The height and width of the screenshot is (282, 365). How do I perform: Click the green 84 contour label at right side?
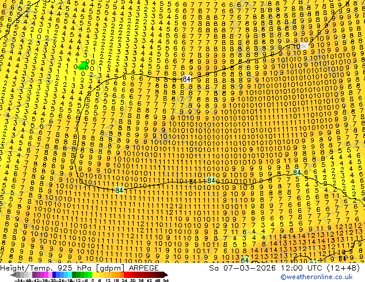(x=297, y=173)
